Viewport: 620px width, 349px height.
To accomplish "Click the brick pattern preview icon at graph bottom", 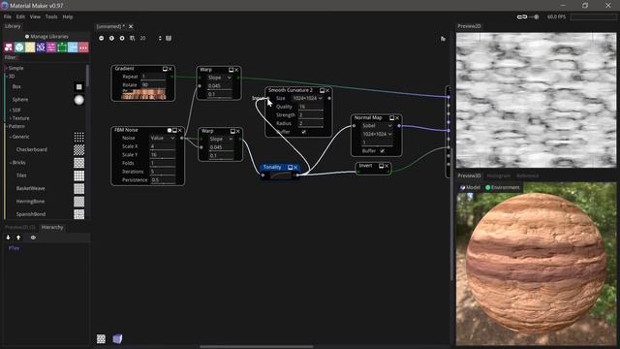I will pyautogui.click(x=101, y=338).
